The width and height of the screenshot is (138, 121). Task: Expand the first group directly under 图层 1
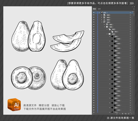tap(102, 15)
